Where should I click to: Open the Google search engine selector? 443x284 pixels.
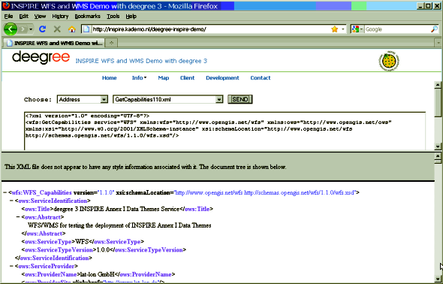pos(357,29)
